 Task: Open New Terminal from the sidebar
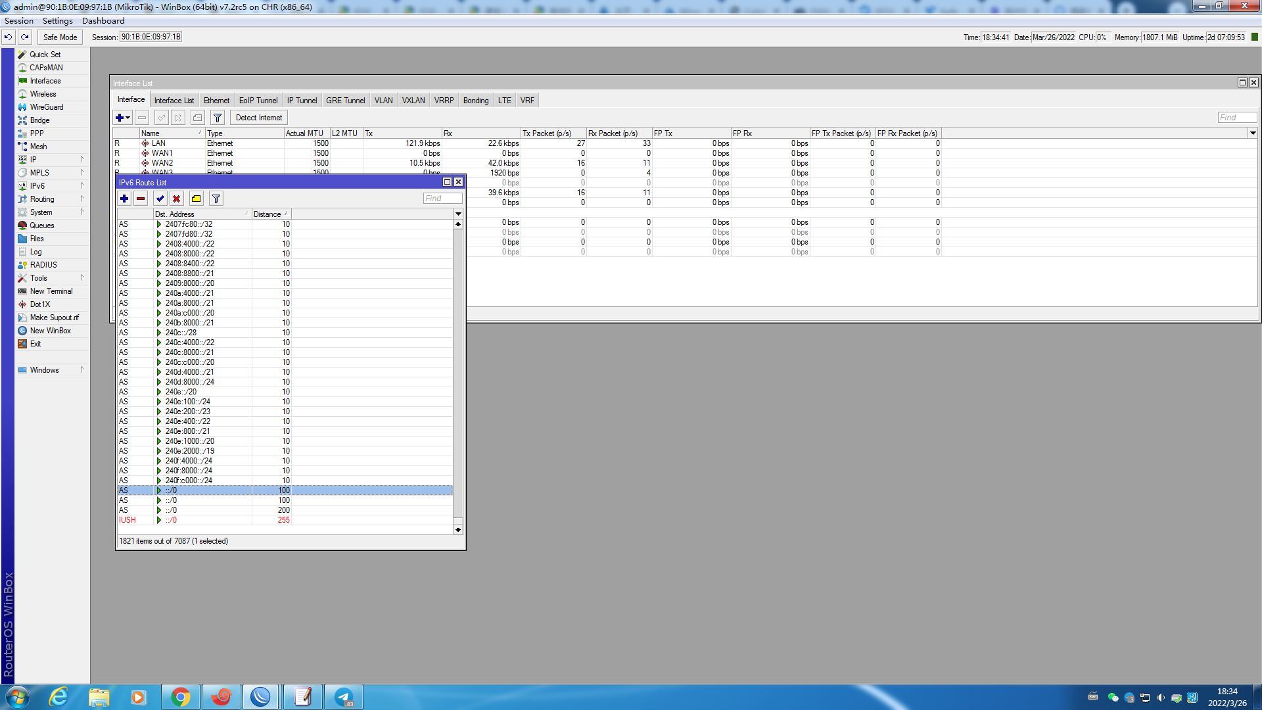(51, 291)
